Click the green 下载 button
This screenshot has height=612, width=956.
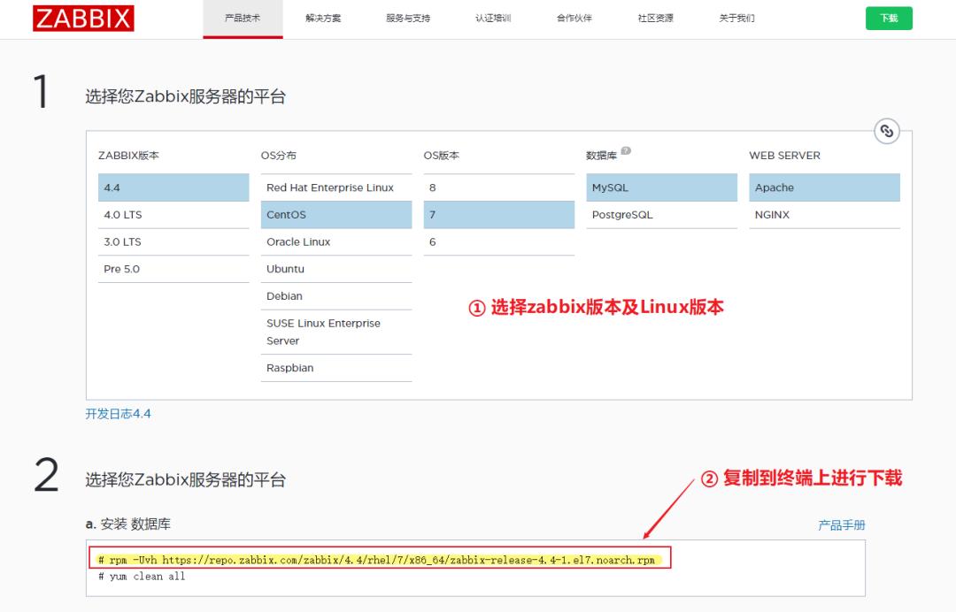(888, 18)
